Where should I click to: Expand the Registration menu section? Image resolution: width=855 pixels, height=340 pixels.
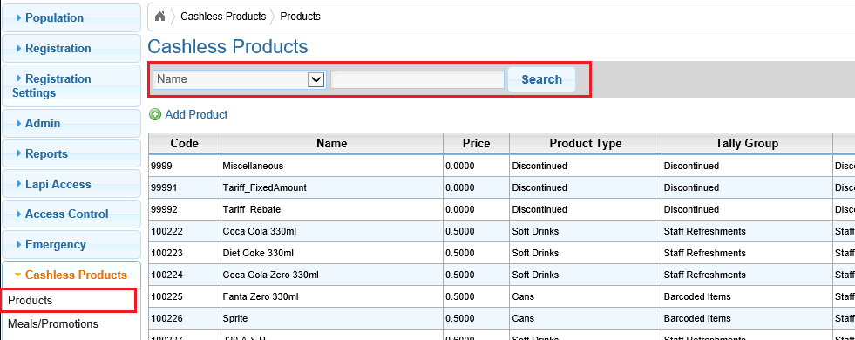(71, 49)
